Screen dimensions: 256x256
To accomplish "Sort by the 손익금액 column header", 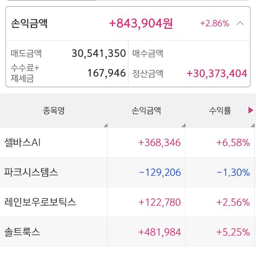I will coord(146,111).
